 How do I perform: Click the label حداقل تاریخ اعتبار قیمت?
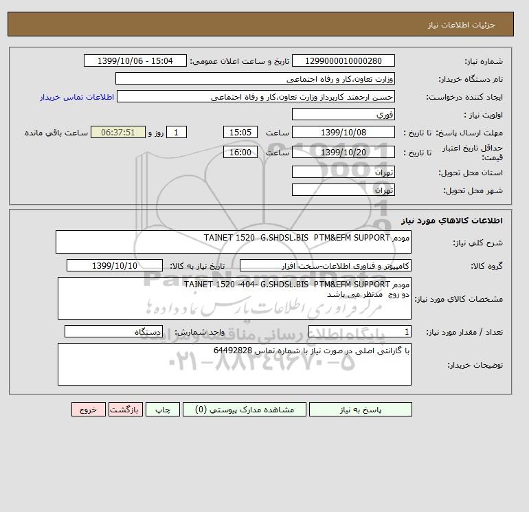473,152
